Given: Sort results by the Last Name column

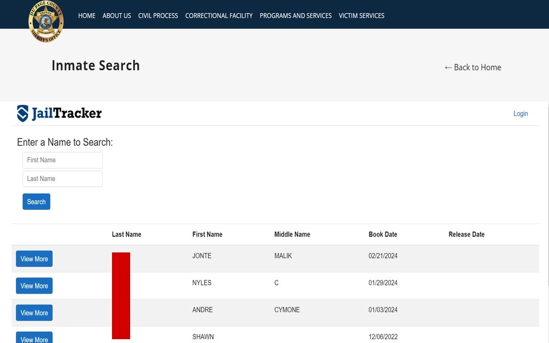Looking at the screenshot, I should (126, 234).
